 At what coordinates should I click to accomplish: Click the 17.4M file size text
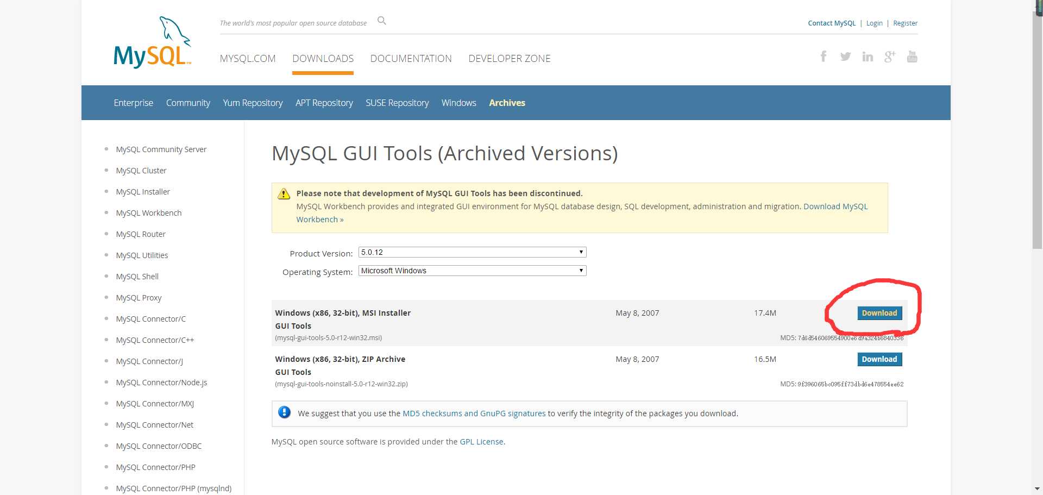click(x=765, y=313)
